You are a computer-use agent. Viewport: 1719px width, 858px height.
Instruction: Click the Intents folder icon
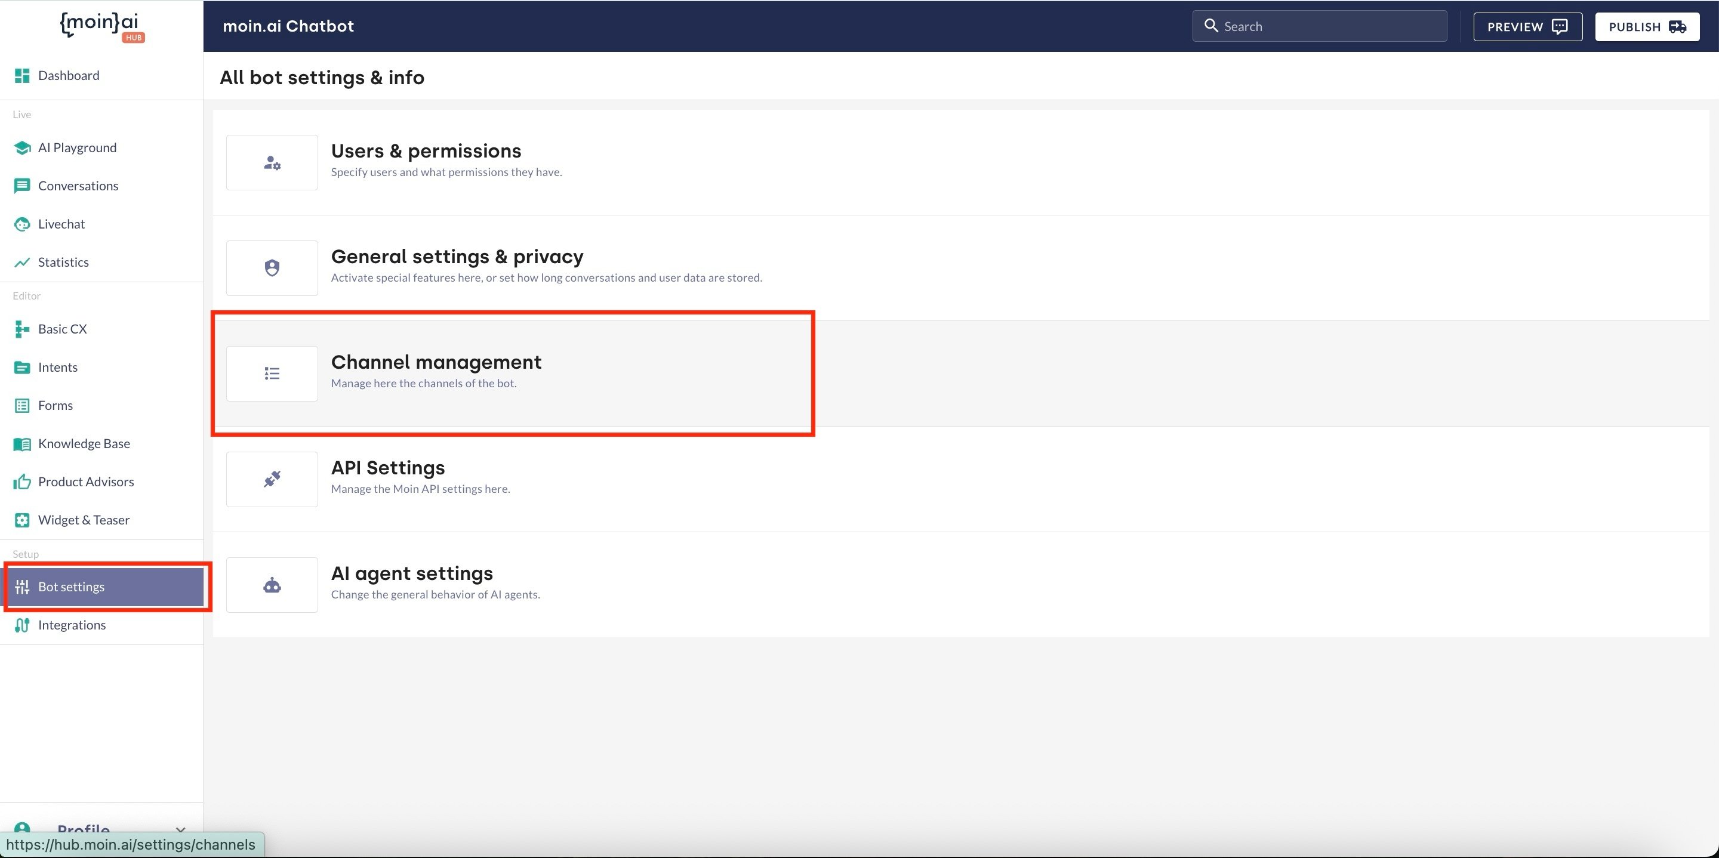point(22,368)
